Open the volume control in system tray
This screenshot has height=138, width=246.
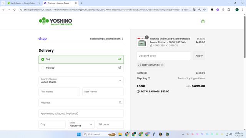click(231, 134)
